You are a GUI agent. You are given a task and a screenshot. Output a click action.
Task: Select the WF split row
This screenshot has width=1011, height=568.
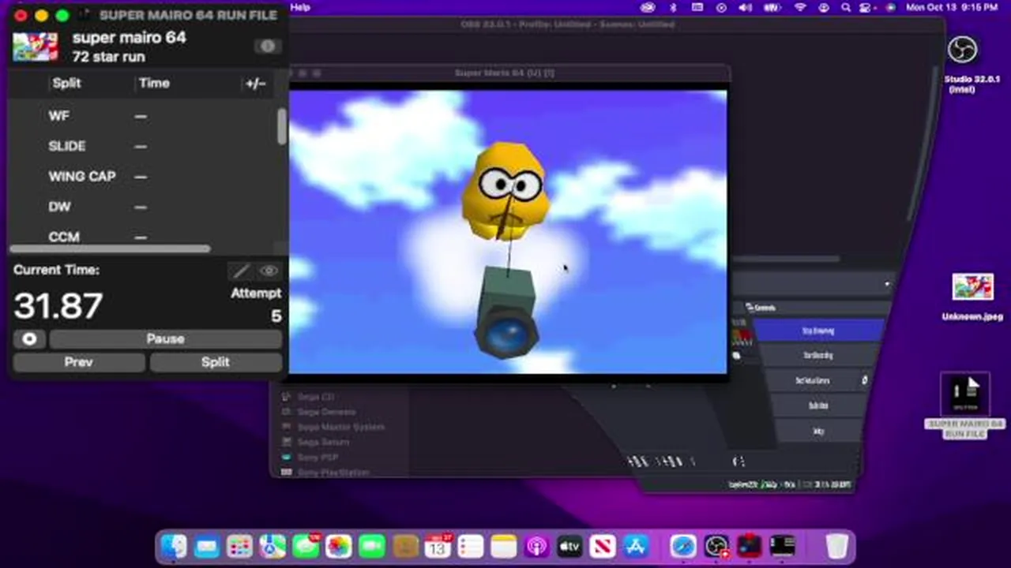click(x=142, y=115)
